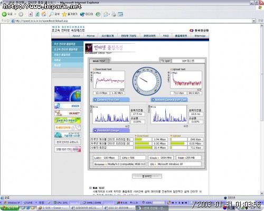Expand Network Game & VoIP Test section

pos(169,100)
